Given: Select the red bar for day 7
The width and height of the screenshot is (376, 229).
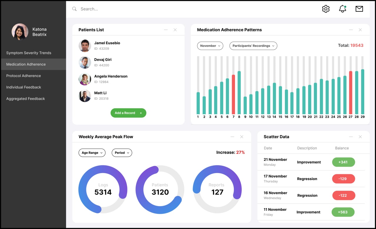Looking at the screenshot, I should click(x=233, y=94).
